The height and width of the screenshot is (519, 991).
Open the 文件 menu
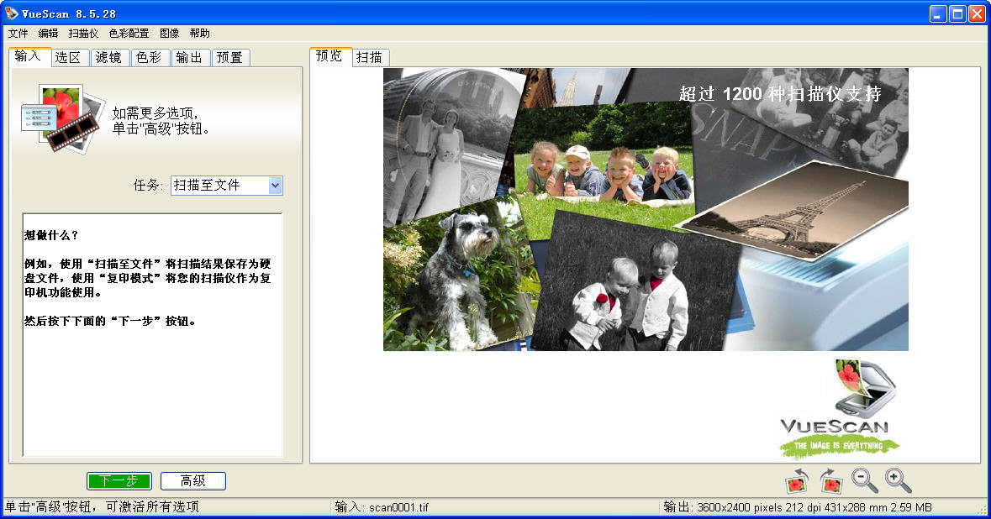point(18,34)
